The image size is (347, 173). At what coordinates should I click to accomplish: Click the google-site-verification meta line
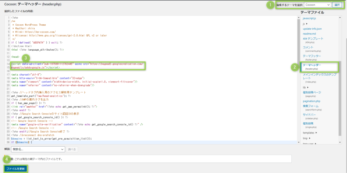coord(77,124)
